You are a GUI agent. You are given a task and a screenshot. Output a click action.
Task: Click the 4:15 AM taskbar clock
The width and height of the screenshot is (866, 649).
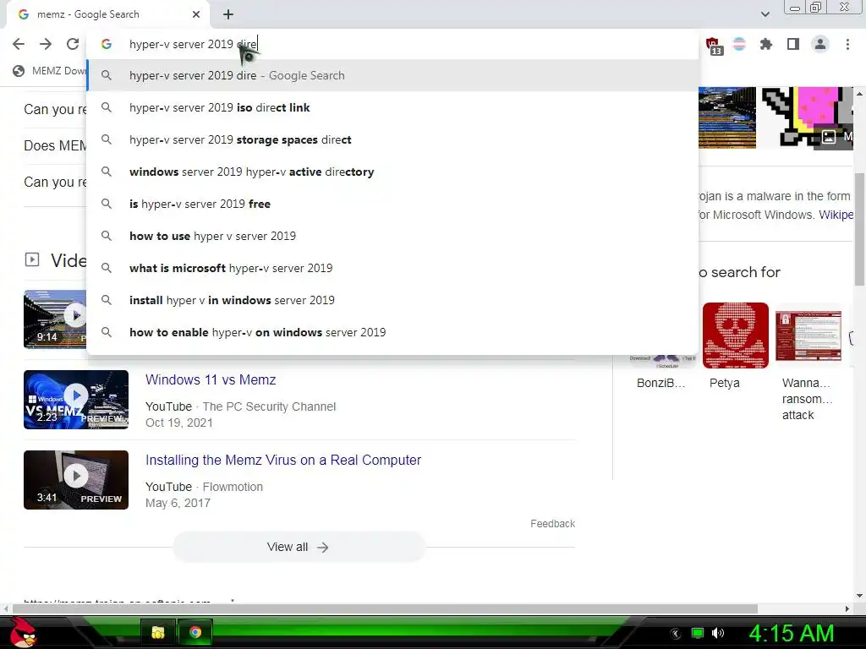(x=792, y=633)
